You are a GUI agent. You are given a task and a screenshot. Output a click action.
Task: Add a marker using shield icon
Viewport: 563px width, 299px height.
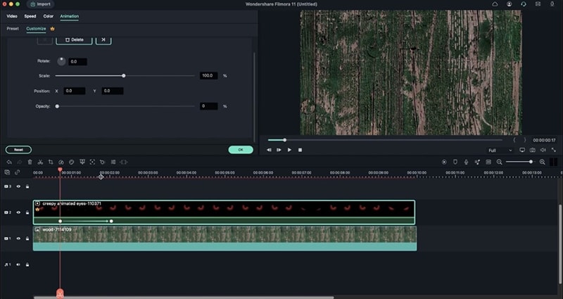(455, 163)
